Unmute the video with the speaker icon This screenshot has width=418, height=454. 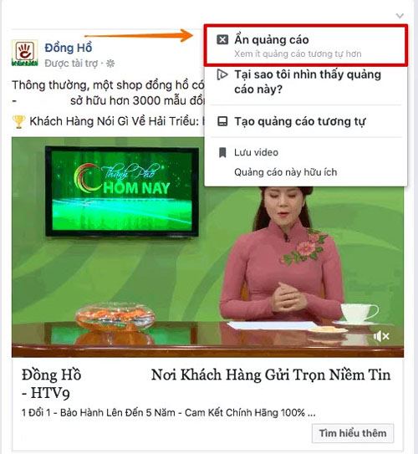click(381, 336)
